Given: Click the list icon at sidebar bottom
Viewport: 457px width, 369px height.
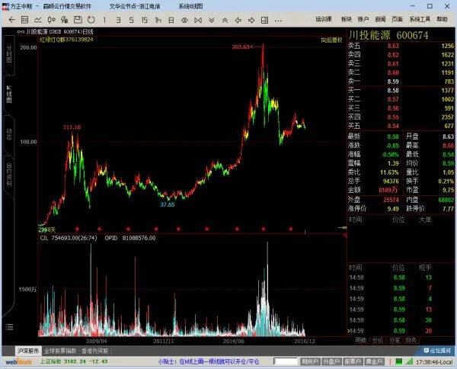Looking at the screenshot, I should 9,327.
